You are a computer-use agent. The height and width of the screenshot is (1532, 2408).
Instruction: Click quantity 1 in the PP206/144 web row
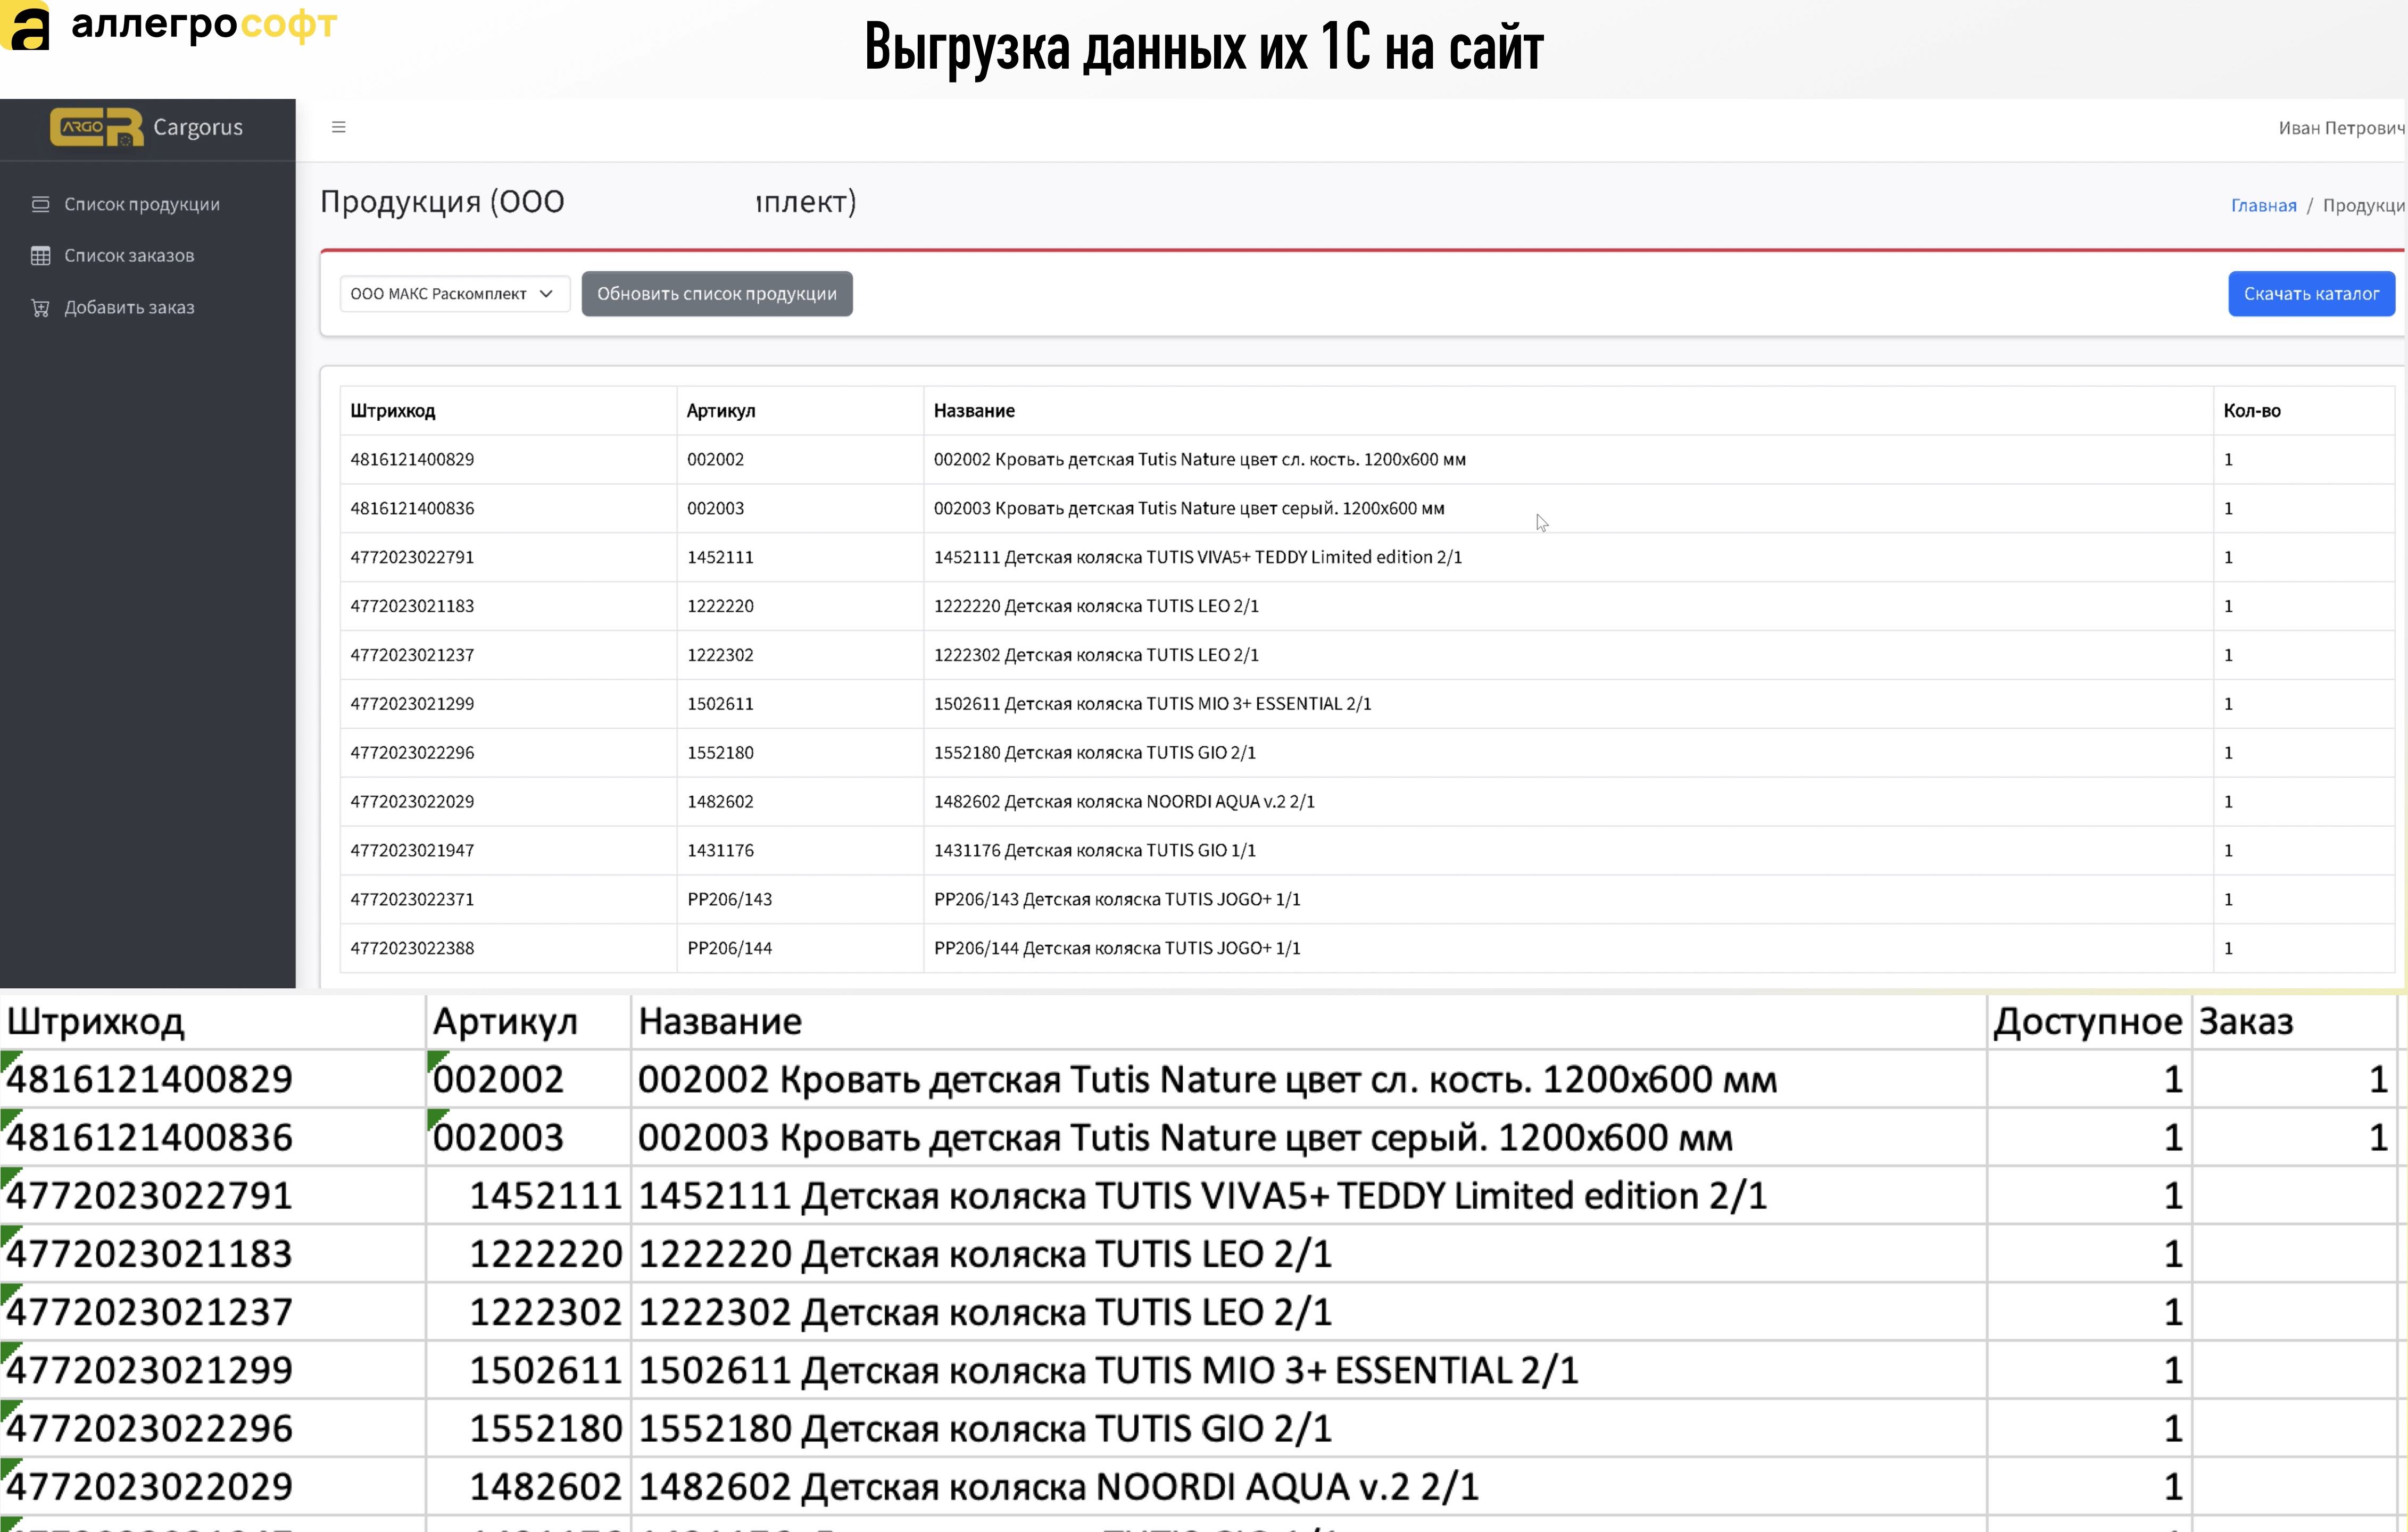2228,949
